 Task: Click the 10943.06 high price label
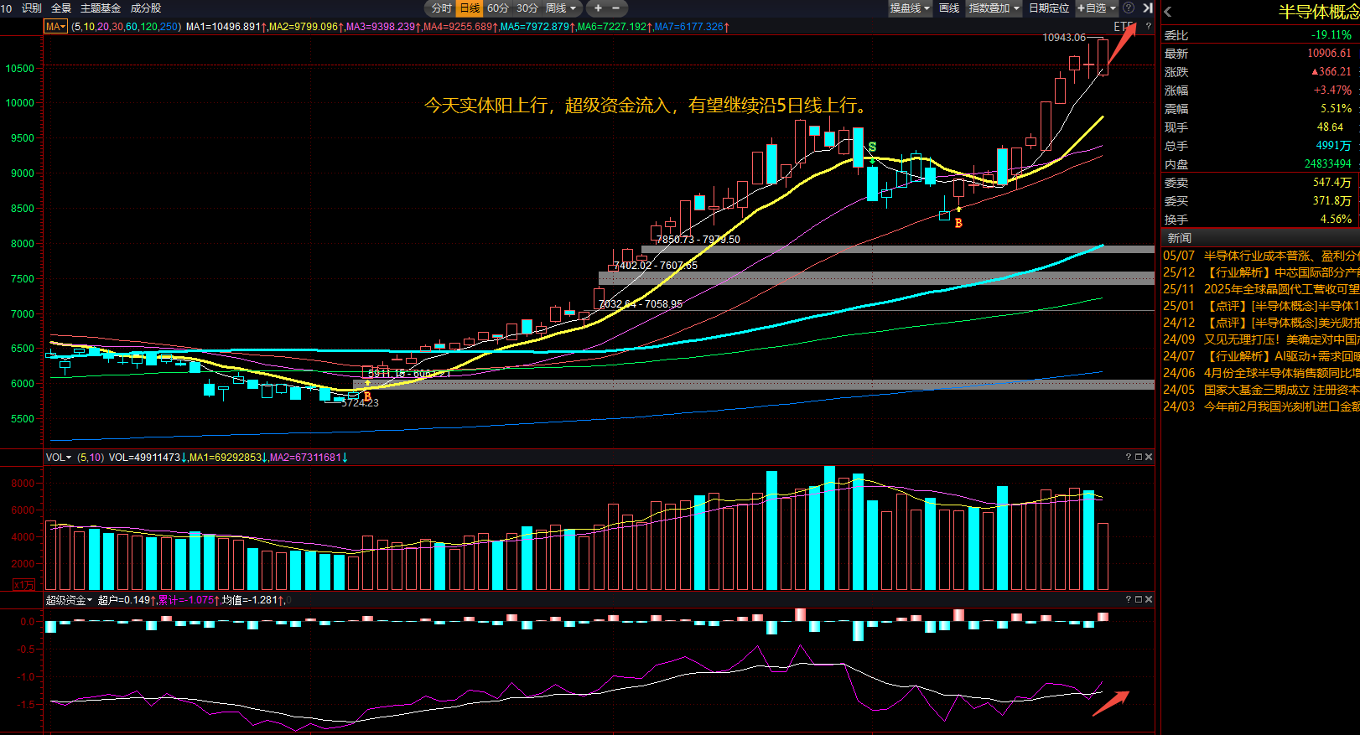1063,38
